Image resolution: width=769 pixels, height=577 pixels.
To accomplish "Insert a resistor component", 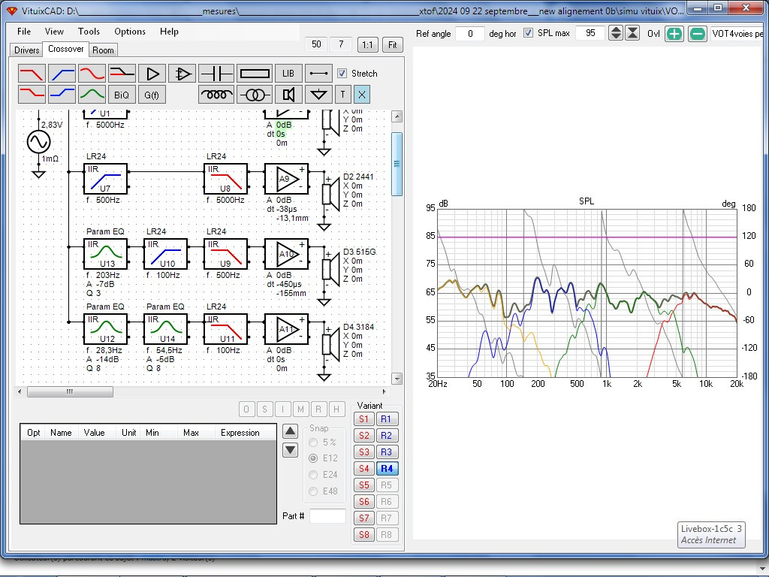I will pos(255,74).
